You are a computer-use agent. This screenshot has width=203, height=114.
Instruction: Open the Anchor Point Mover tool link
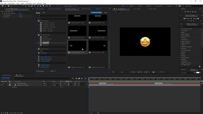[46, 57]
